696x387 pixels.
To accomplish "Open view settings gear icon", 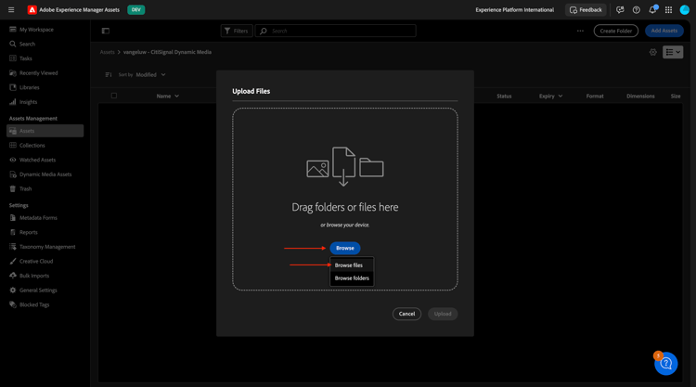I will pyautogui.click(x=653, y=52).
